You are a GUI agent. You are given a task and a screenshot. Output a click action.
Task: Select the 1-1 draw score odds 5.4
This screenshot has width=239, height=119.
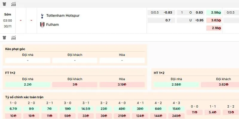click(213, 112)
